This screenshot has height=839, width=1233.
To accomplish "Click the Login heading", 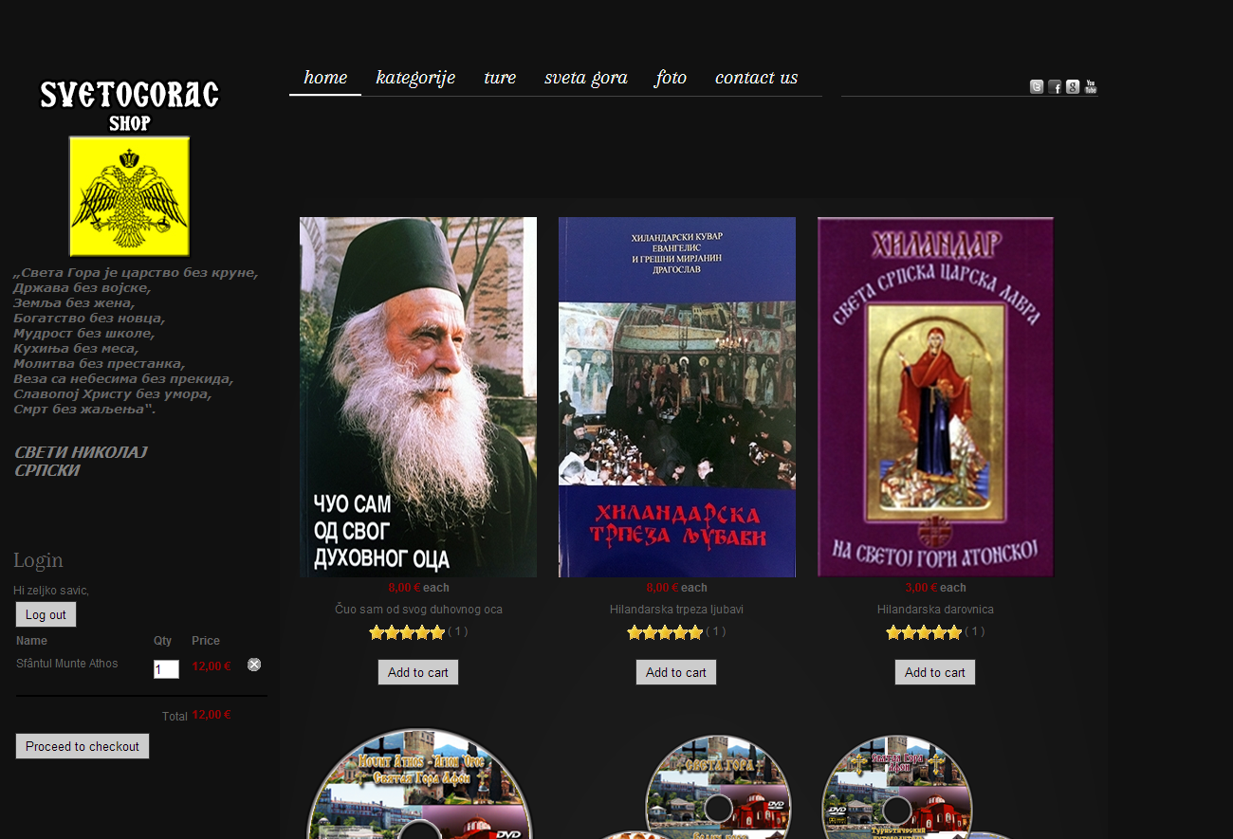I will pos(39,560).
